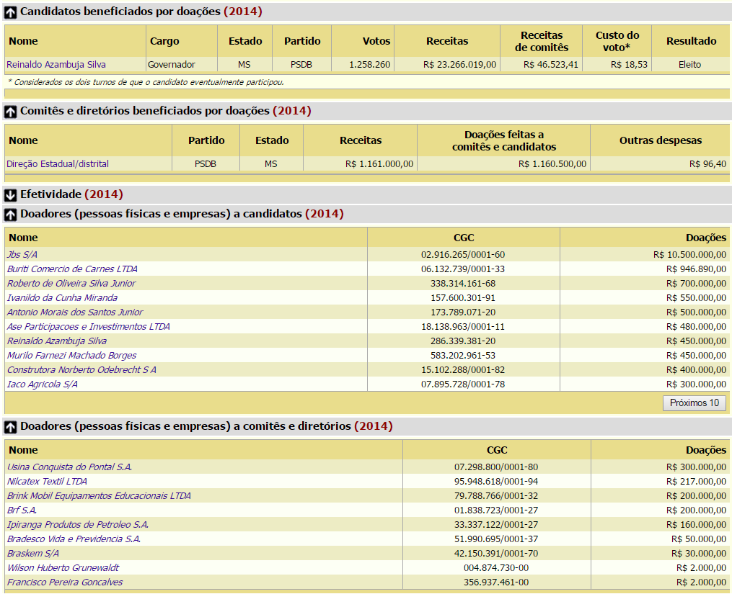This screenshot has width=732, height=594.
Task: Open Ipiranga Produtos de Petroleo S.A. link
Action: pos(77,525)
